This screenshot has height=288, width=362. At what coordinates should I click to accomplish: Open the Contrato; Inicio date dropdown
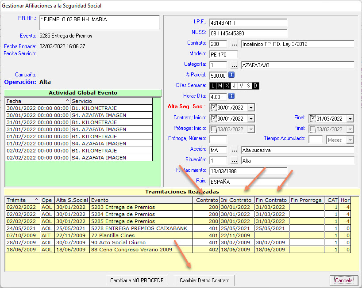point(251,118)
